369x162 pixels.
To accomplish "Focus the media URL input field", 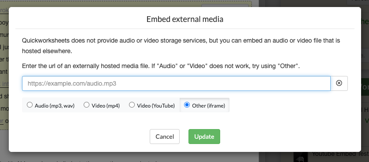I will point(176,83).
